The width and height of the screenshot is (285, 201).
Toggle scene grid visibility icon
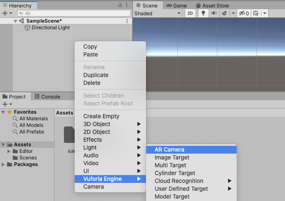[x=256, y=13]
